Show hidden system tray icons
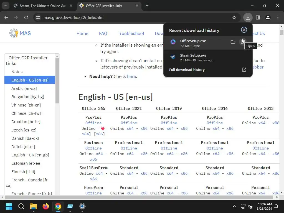 coord(234,206)
